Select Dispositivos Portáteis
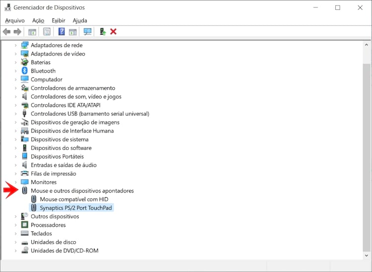The height and width of the screenshot is (272, 372). coord(57,157)
